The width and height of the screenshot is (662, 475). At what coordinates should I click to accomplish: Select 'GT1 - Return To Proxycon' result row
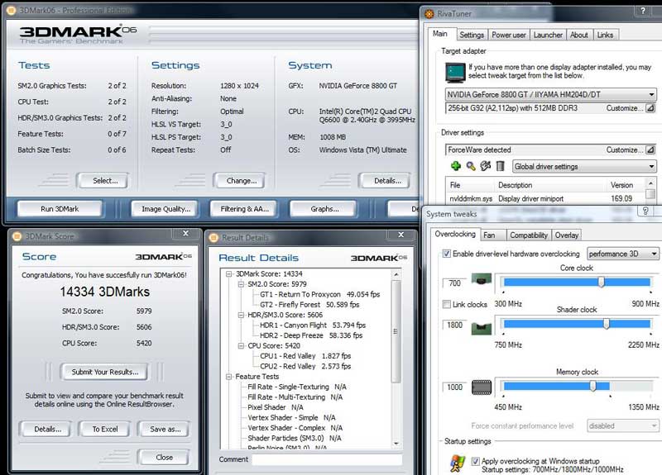[x=319, y=294]
